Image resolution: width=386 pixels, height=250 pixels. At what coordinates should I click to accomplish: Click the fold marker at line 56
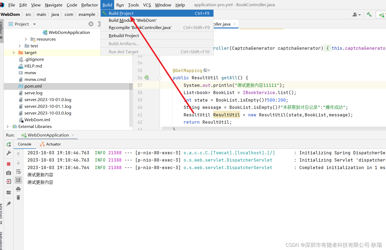pos(160,78)
